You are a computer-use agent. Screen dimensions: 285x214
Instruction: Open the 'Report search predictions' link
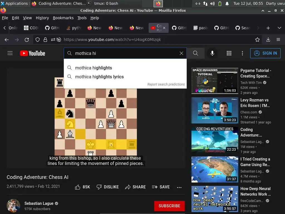[166, 84]
